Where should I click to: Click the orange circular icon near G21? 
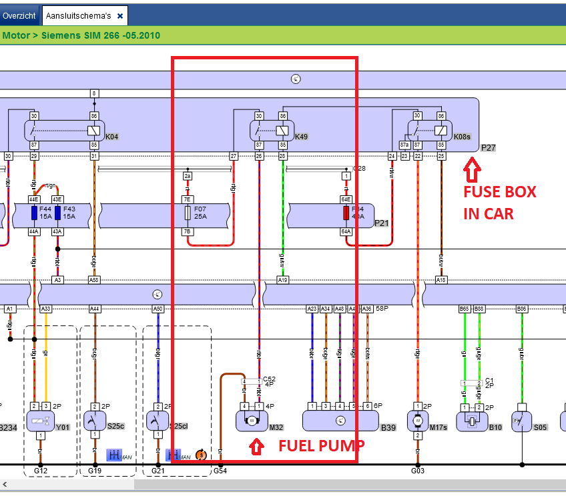coord(201,455)
